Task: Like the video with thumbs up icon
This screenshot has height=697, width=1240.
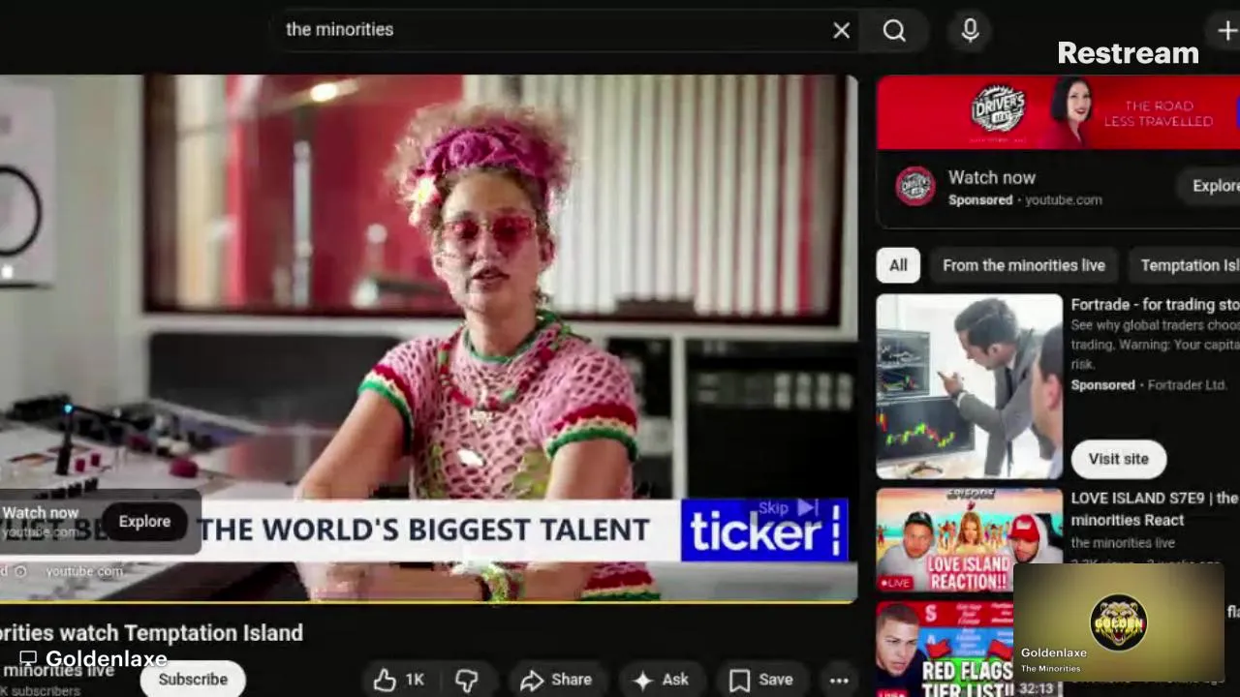Action: pyautogui.click(x=400, y=680)
